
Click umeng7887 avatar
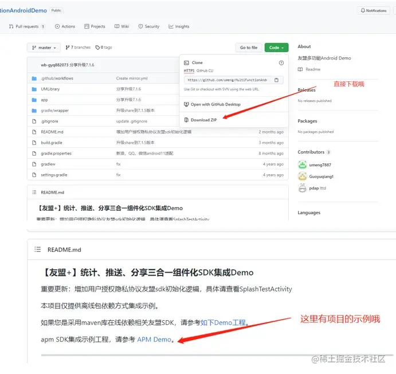pyautogui.click(x=303, y=165)
